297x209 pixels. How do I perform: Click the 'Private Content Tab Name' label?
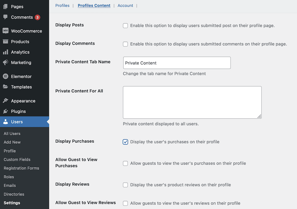coord(83,62)
